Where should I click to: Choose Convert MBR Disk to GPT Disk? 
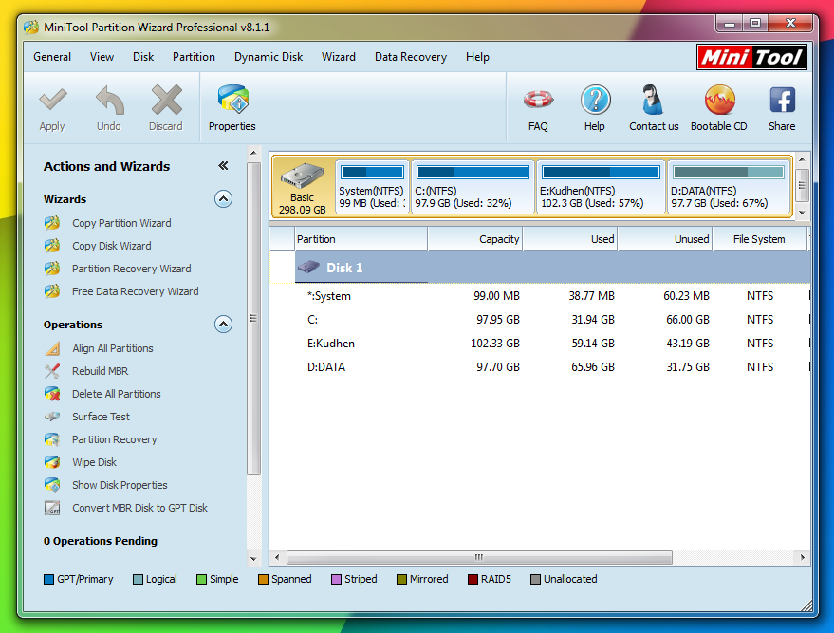click(139, 508)
